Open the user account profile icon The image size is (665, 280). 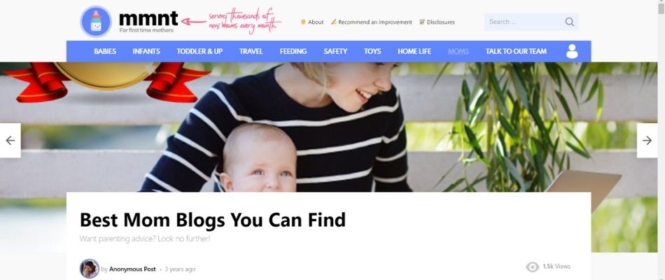[x=572, y=51]
